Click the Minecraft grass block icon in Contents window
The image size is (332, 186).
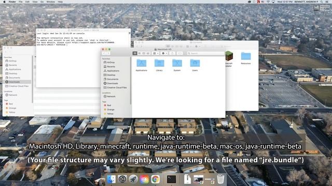229,56
